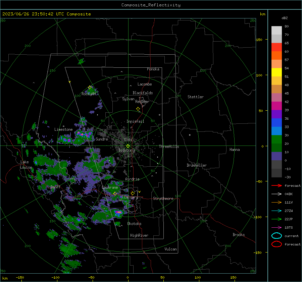Click the 'Blackfalds' map label
The image size is (302, 282).
[143, 93]
